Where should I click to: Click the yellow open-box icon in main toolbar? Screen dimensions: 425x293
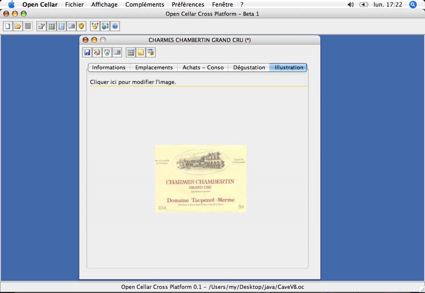pyautogui.click(x=81, y=26)
